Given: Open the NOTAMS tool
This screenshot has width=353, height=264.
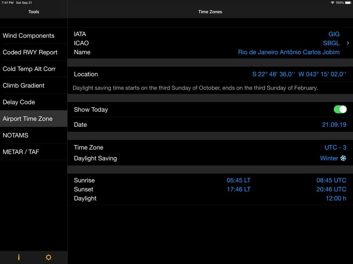Looking at the screenshot, I should [x=15, y=135].
